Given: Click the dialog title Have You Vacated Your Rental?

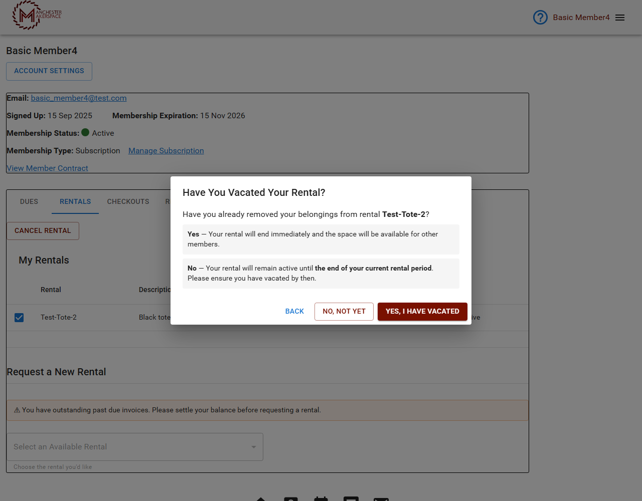Looking at the screenshot, I should (254, 193).
